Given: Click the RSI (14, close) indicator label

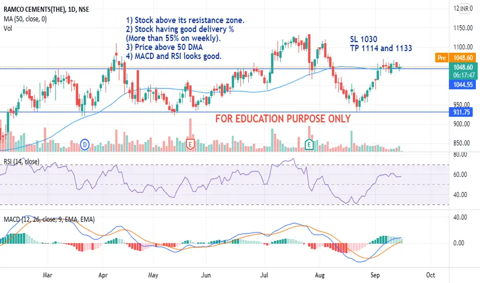Looking at the screenshot, I should coord(22,161).
